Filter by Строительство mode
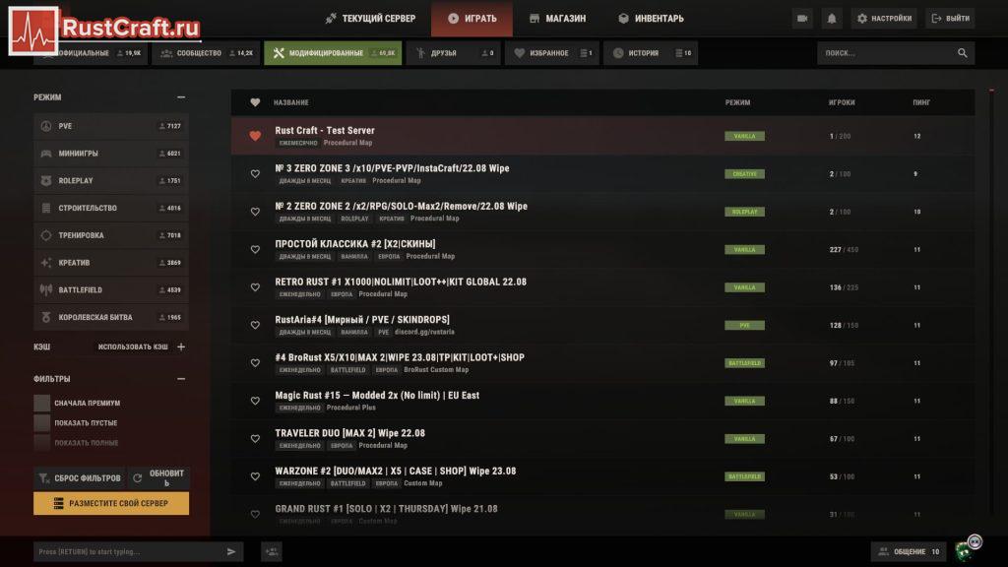The image size is (1008, 567). click(111, 209)
